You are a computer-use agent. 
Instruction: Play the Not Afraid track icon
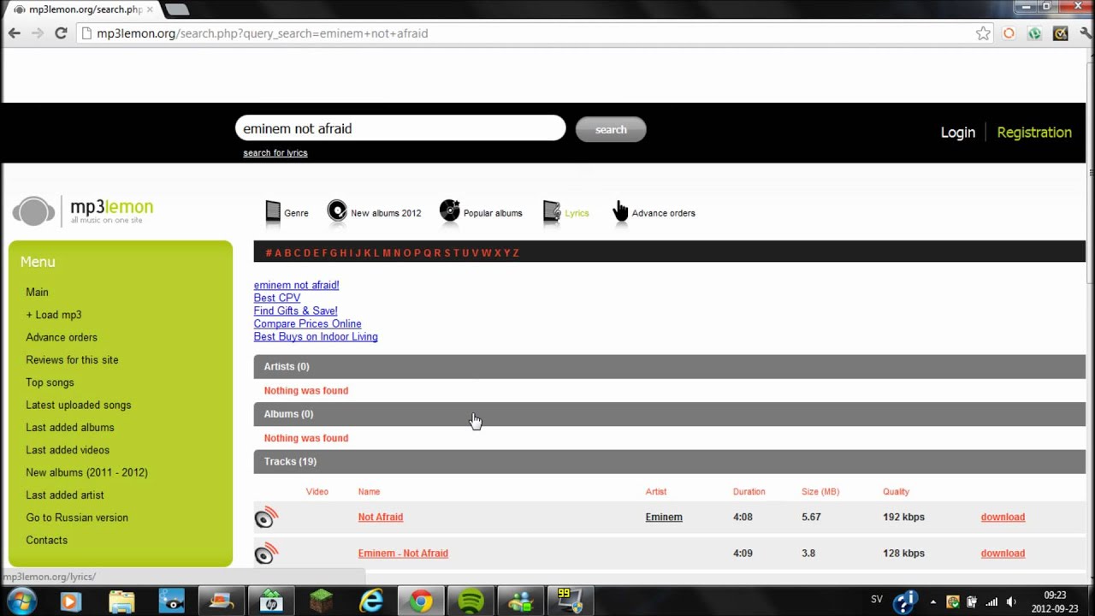click(266, 518)
